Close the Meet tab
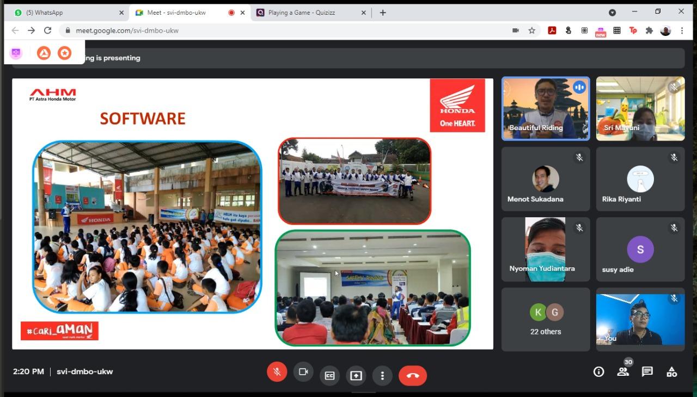The image size is (697, 397). (243, 13)
